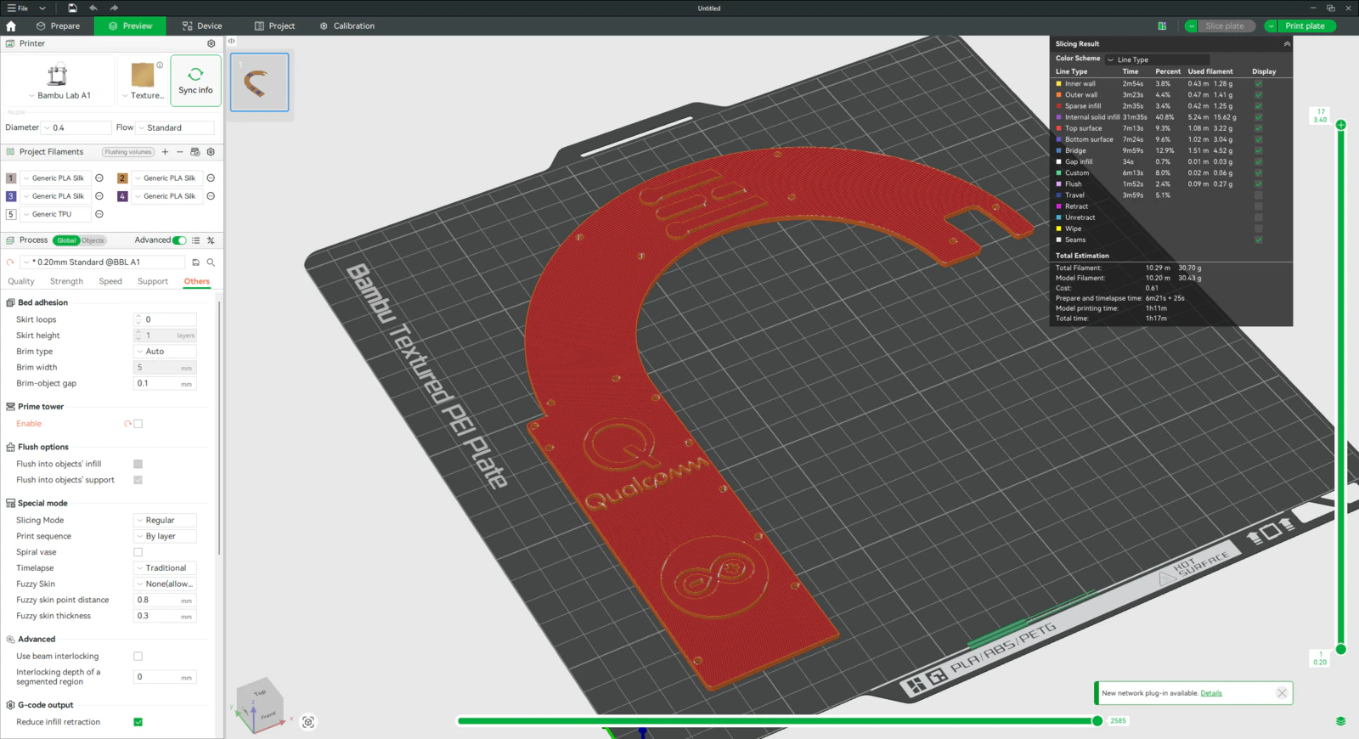1359x739 pixels.
Task: Toggle display of Seams
Action: click(1259, 240)
